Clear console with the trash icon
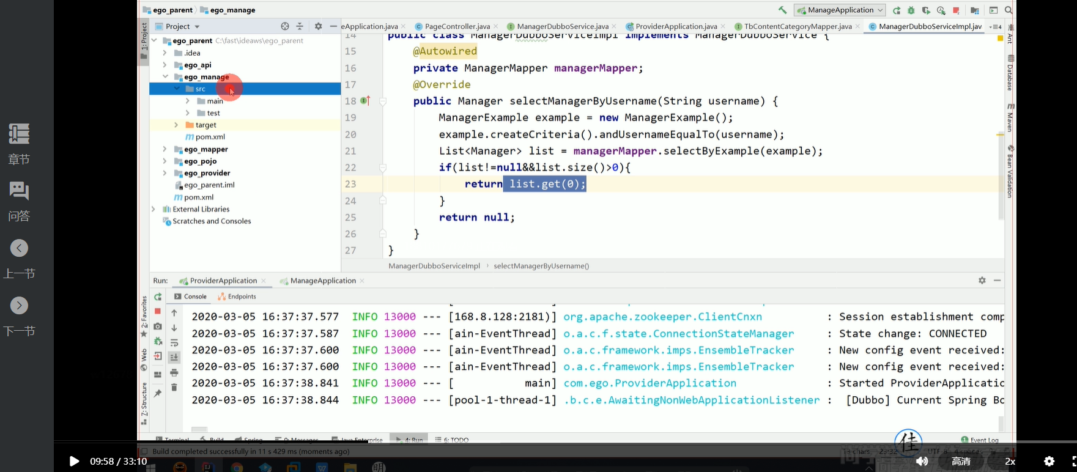This screenshot has width=1077, height=472. coord(174,387)
